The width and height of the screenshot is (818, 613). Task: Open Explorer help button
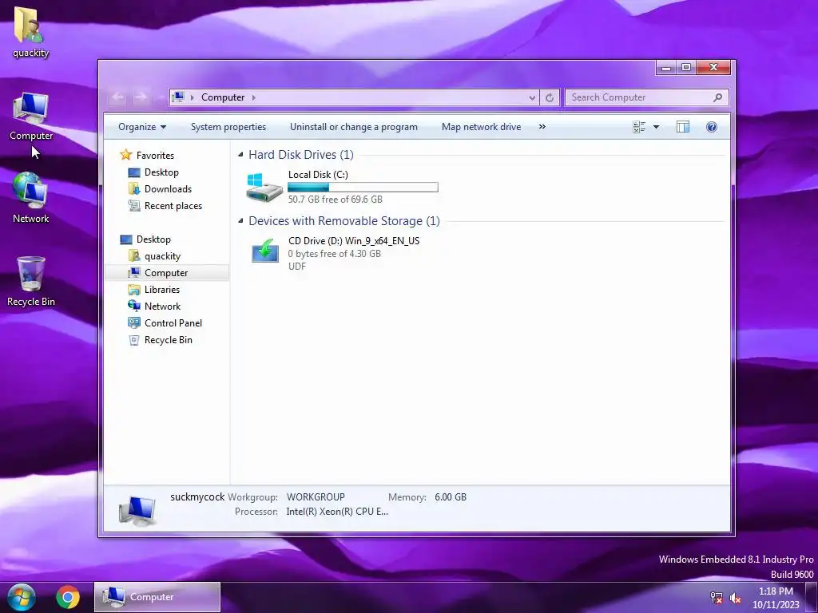coord(712,127)
